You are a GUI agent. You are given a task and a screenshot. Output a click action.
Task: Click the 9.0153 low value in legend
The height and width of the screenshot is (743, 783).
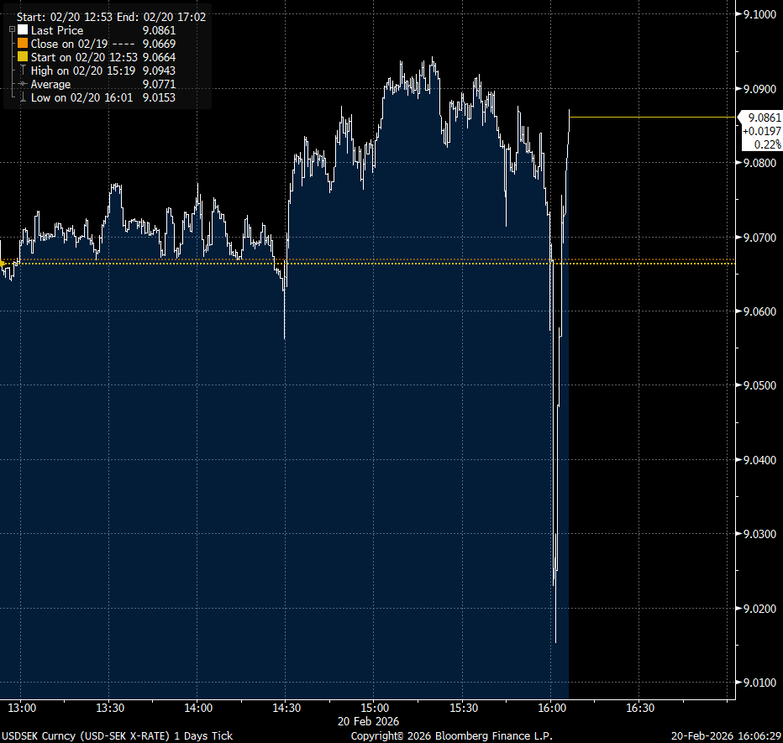(x=159, y=97)
